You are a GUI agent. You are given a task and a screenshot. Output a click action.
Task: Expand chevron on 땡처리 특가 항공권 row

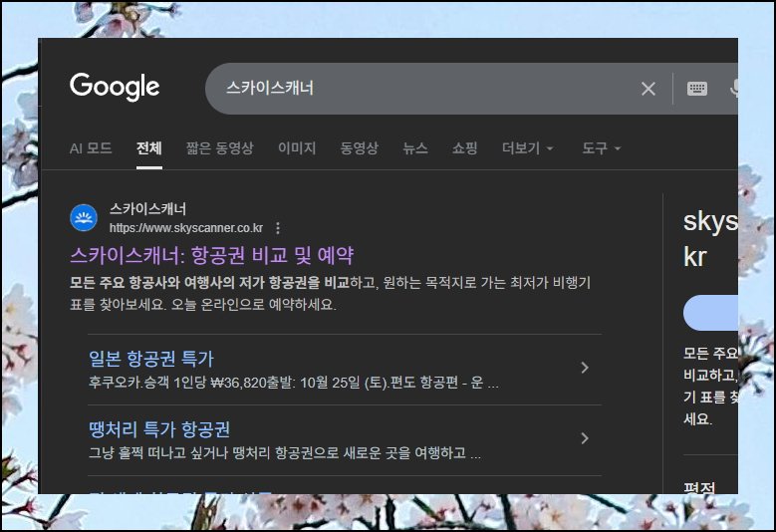585,438
